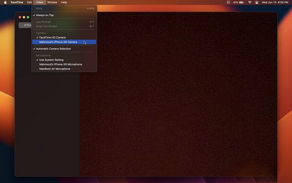Open the Edit menu
Image resolution: width=292 pixels, height=183 pixels.
pyautogui.click(x=30, y=3)
